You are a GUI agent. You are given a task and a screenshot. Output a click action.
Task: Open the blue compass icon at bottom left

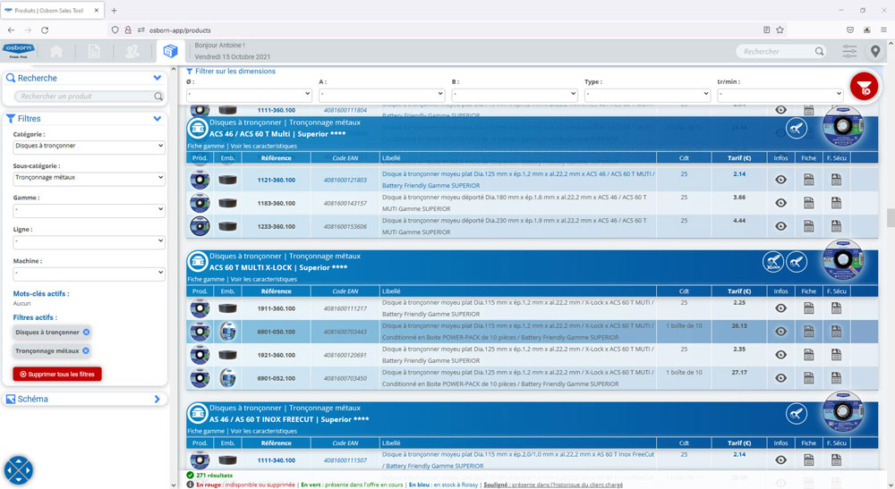click(x=18, y=470)
